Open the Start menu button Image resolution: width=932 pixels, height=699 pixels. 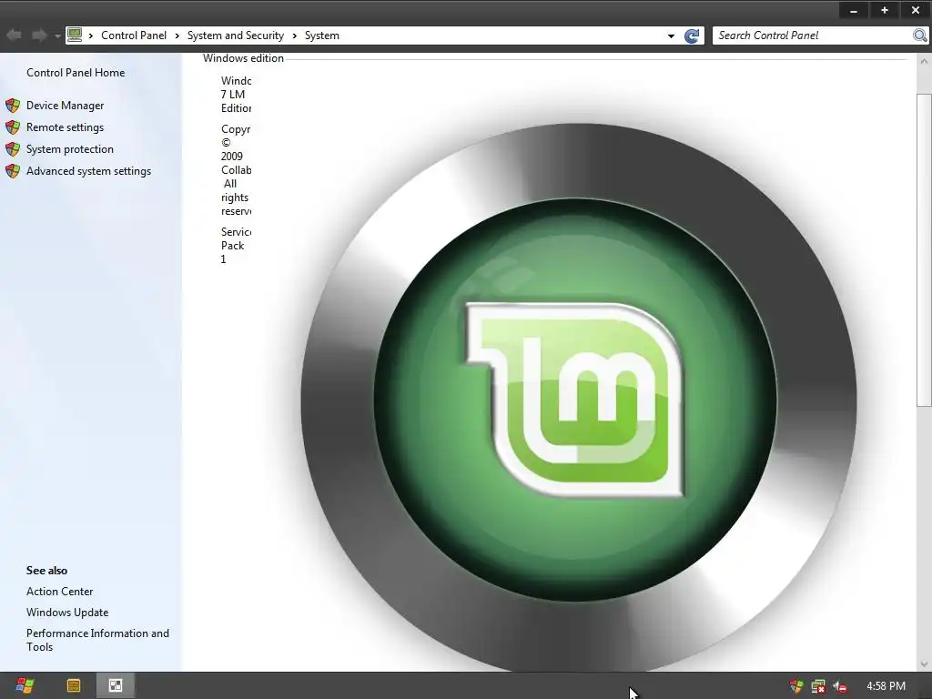click(x=25, y=686)
